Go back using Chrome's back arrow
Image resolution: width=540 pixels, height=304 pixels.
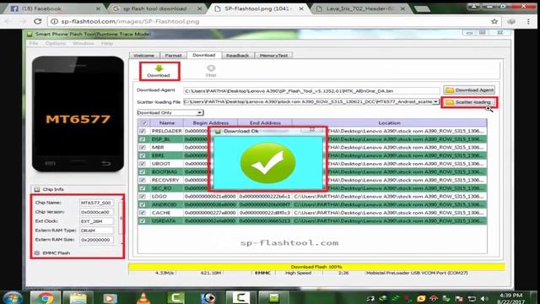tap(8, 21)
